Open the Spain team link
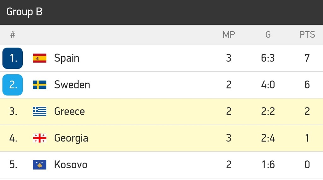The height and width of the screenshot is (180, 323). [67, 58]
